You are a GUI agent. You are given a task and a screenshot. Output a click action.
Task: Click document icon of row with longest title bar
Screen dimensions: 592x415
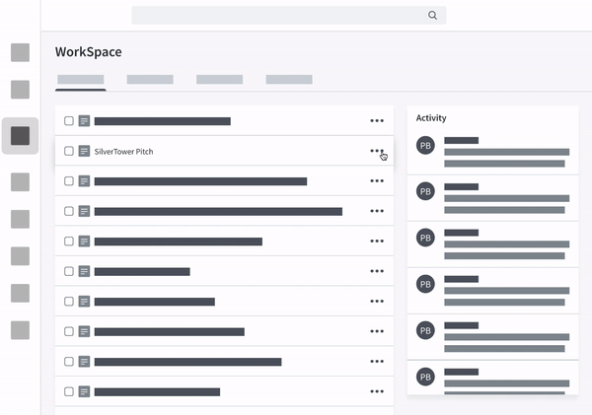(84, 211)
